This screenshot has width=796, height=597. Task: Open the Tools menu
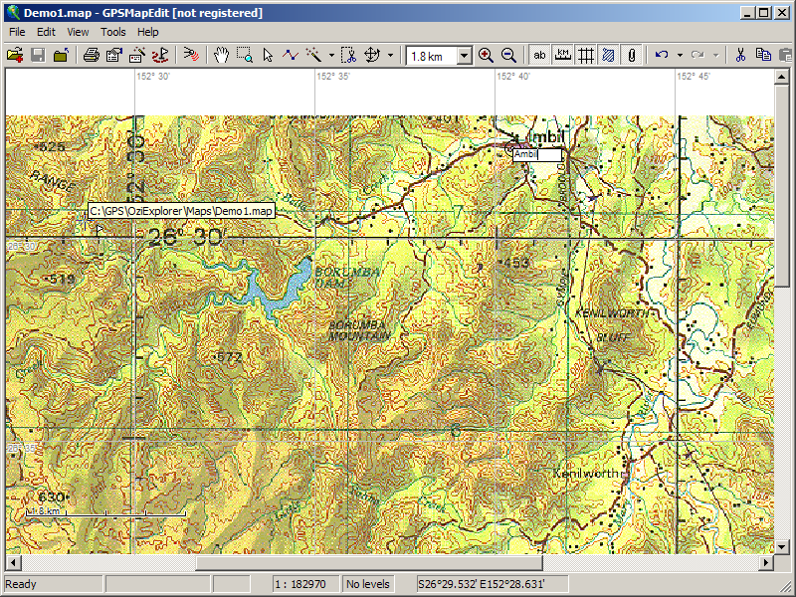[x=112, y=32]
